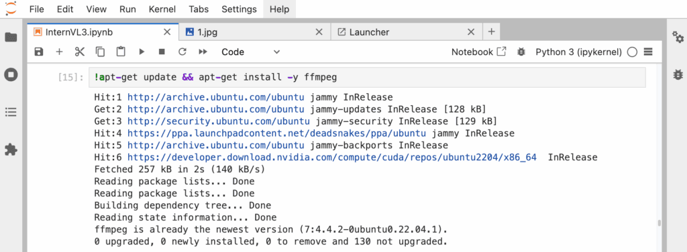Image resolution: width=687 pixels, height=252 pixels.
Task: Expand the cell type Code dropdown
Action: pyautogui.click(x=250, y=52)
